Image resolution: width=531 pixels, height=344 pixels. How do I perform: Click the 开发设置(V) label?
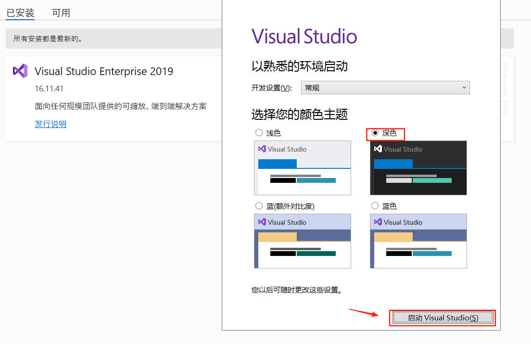coord(272,88)
